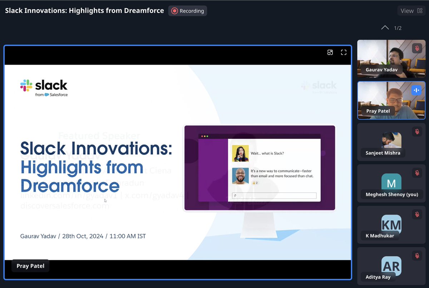Click the Sanjeet Mishra name label
The height and width of the screenshot is (288, 429).
[x=383, y=153]
